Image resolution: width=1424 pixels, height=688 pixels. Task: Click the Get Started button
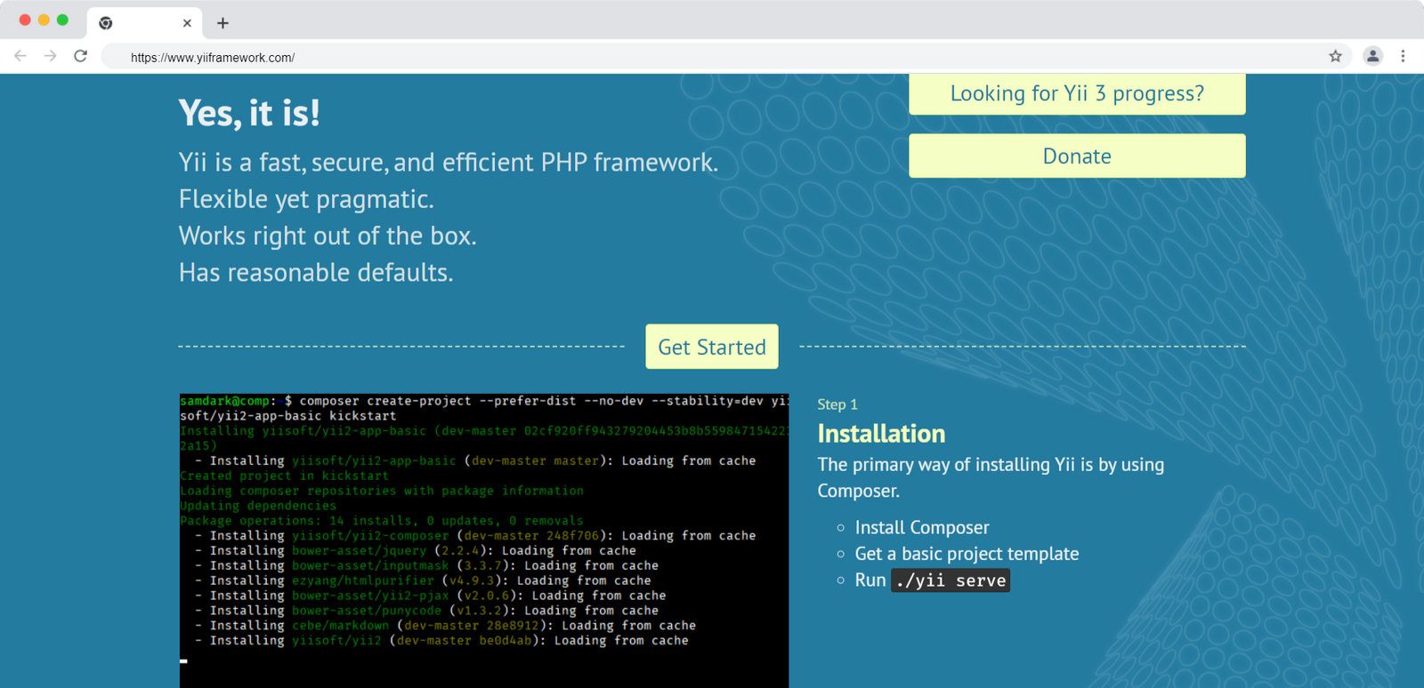[x=712, y=347]
